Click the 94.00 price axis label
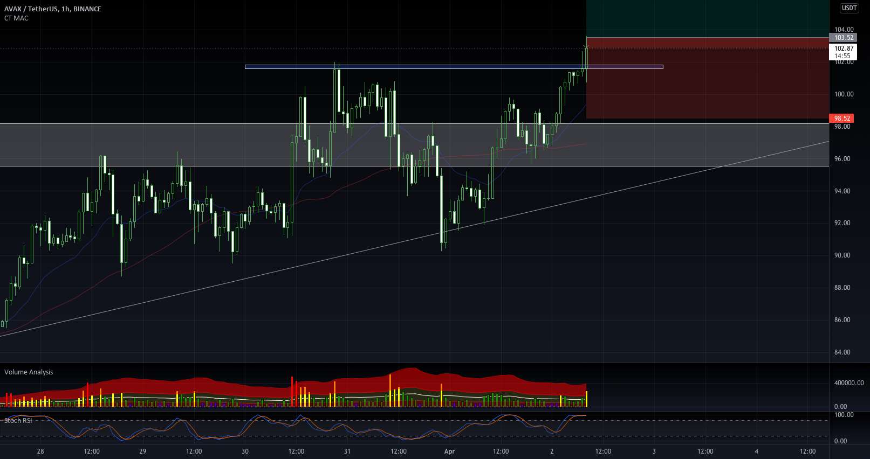Image resolution: width=870 pixels, height=459 pixels. (842, 191)
